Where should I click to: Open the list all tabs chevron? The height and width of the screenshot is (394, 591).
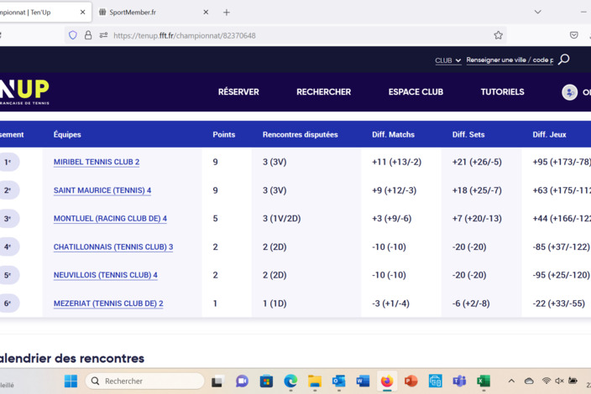[x=538, y=12]
